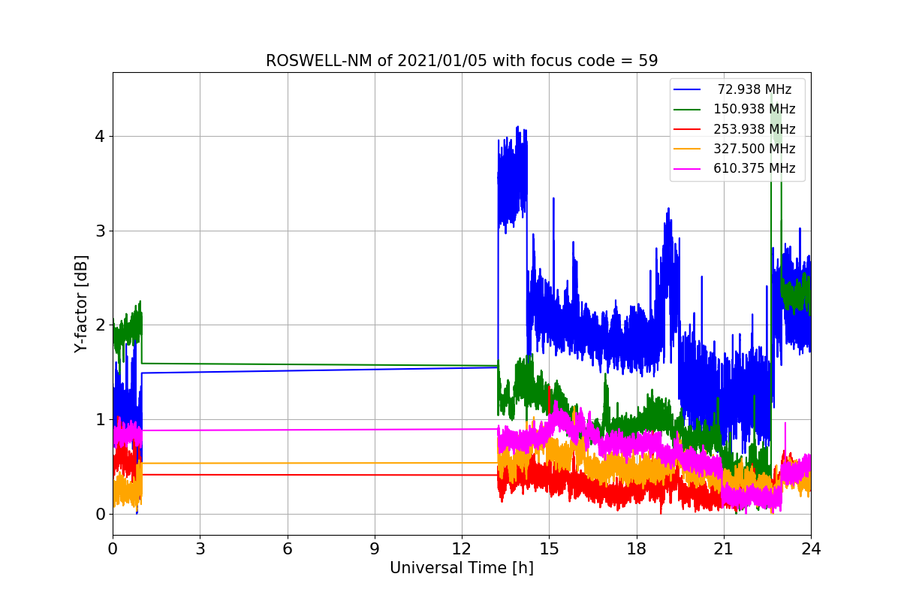901x601 pixels.
Task: Click the orange line sample in legend
Action: (688, 149)
